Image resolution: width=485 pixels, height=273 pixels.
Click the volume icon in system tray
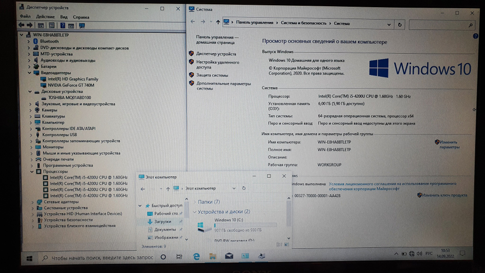pos(420,254)
